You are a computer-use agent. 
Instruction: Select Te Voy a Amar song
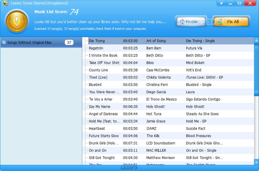coord(101,99)
